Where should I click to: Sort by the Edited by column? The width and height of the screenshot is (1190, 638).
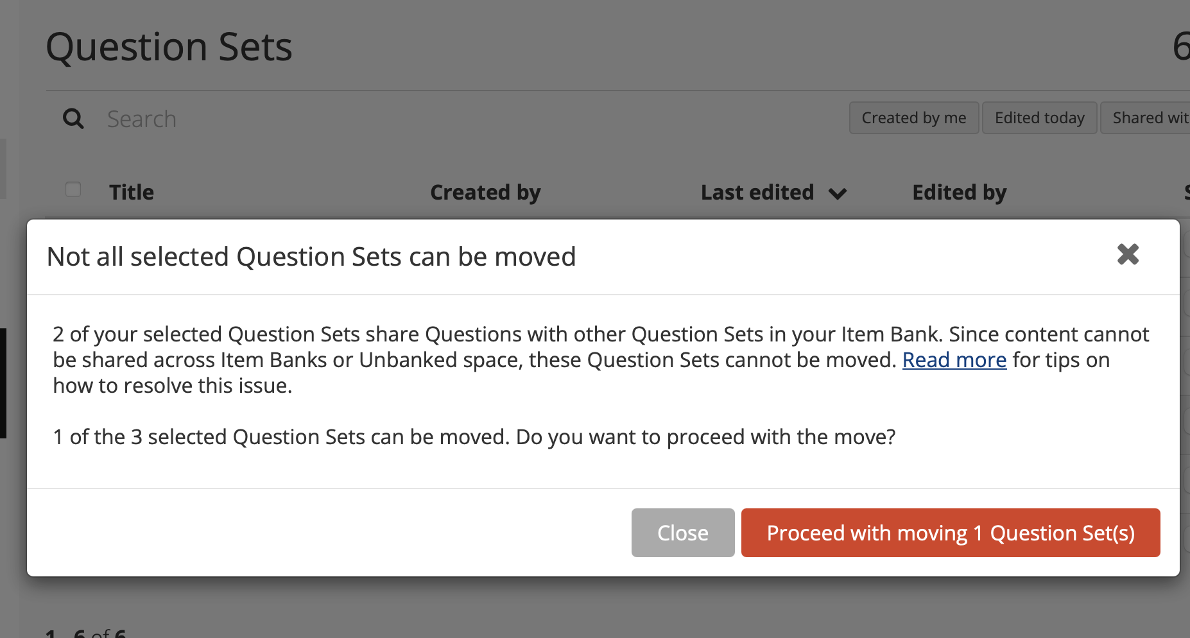tap(960, 193)
